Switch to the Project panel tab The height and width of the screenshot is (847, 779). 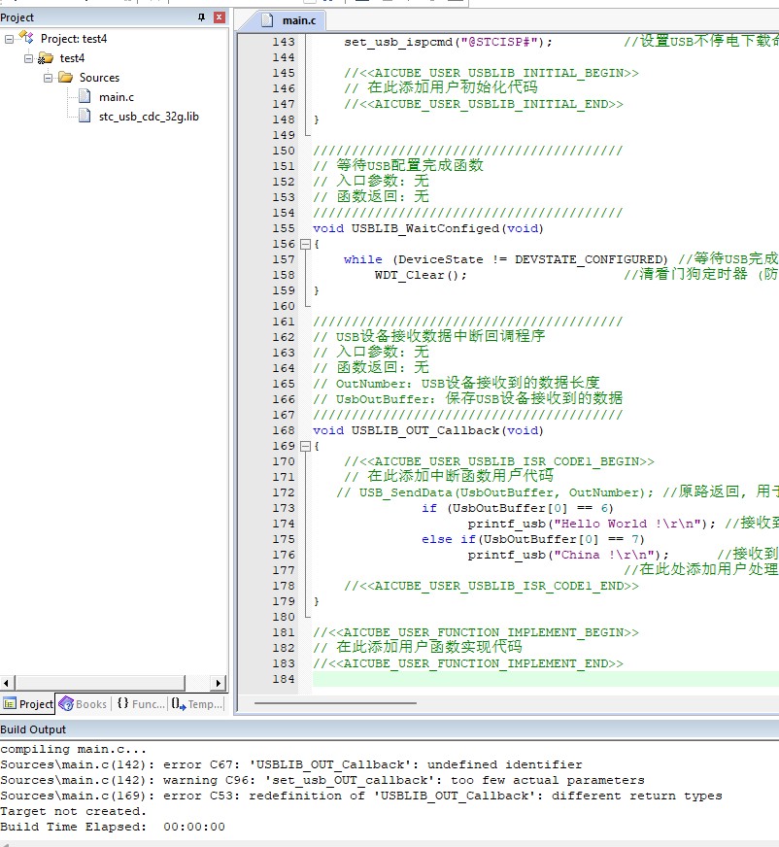point(28,704)
